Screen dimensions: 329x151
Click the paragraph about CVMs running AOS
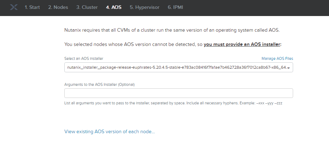pyautogui.click(x=172, y=31)
